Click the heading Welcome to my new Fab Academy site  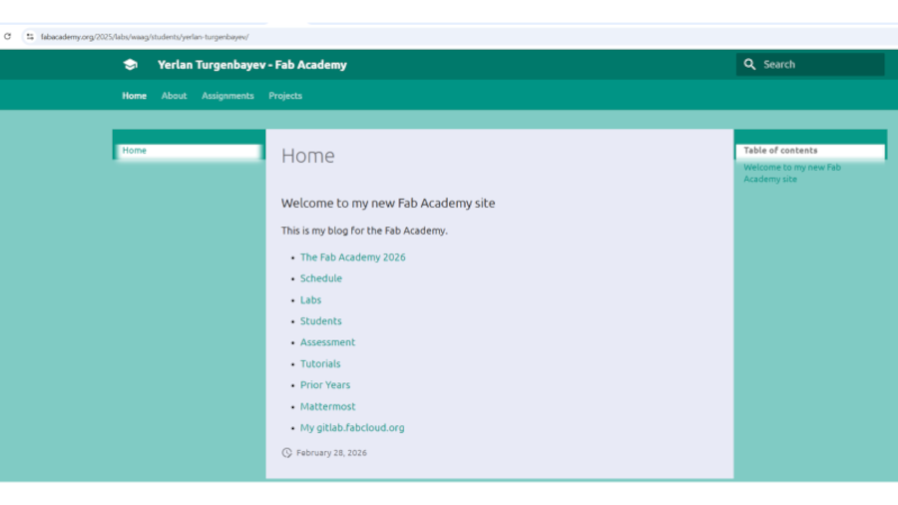pos(388,204)
